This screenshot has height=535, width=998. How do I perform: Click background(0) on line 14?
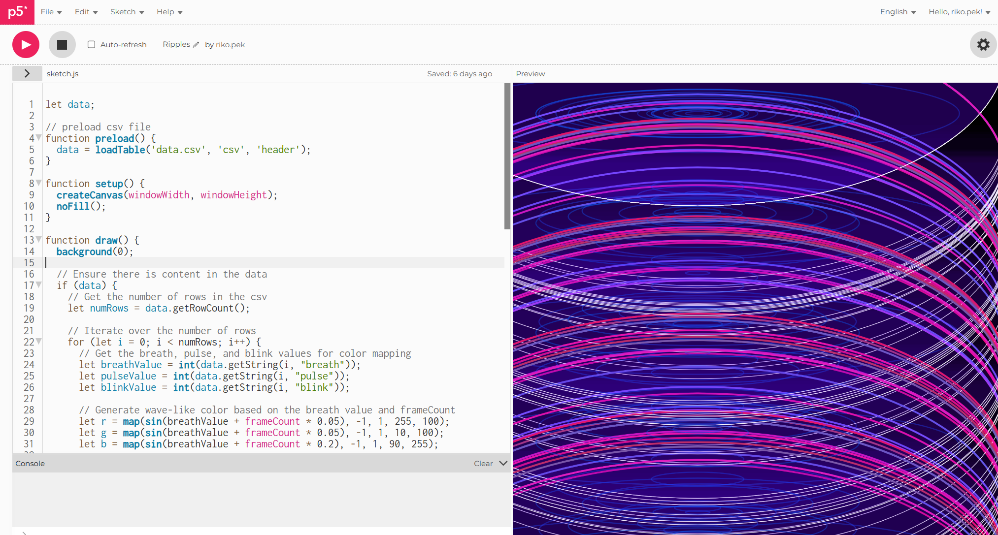coord(95,252)
